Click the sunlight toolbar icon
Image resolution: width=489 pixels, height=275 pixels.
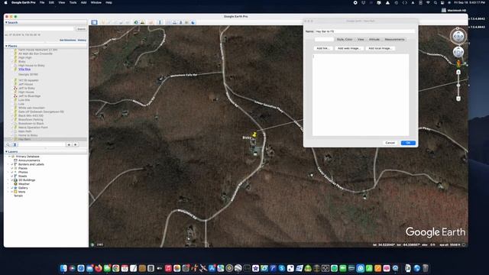point(143,22)
